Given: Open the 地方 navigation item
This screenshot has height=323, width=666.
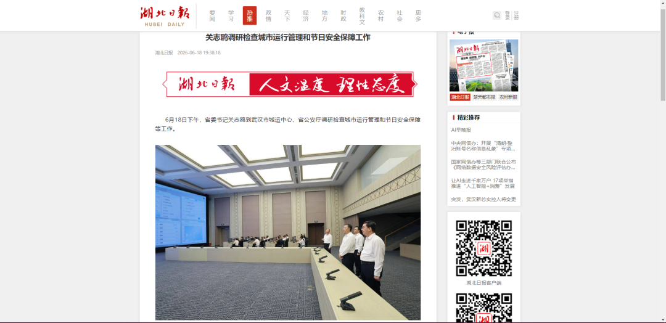Looking at the screenshot, I should click(324, 15).
